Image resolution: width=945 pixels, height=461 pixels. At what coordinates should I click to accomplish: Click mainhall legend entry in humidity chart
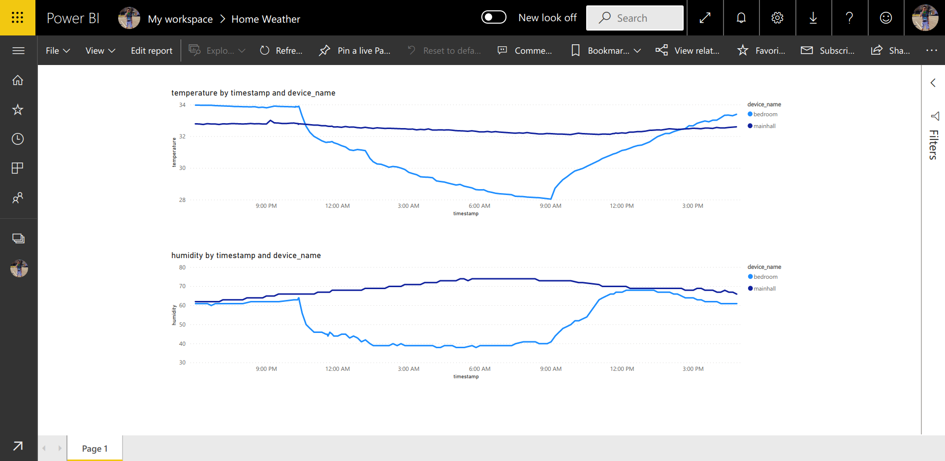tap(762, 289)
